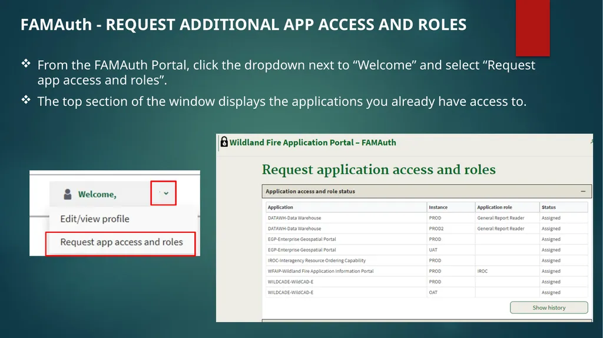The width and height of the screenshot is (603, 338).
Task: Open the Wildland Fire Application Portal – FAMAuth title
Action: tap(313, 142)
